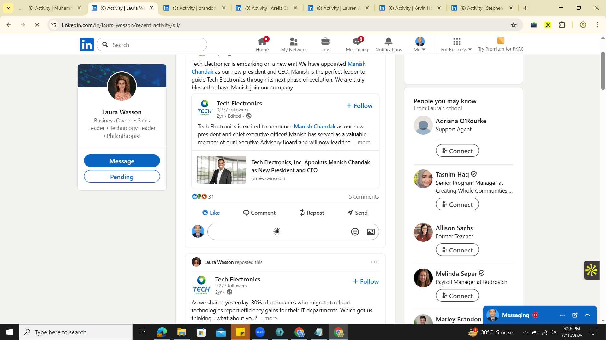
Task: Open My Network icon
Action: [x=294, y=44]
